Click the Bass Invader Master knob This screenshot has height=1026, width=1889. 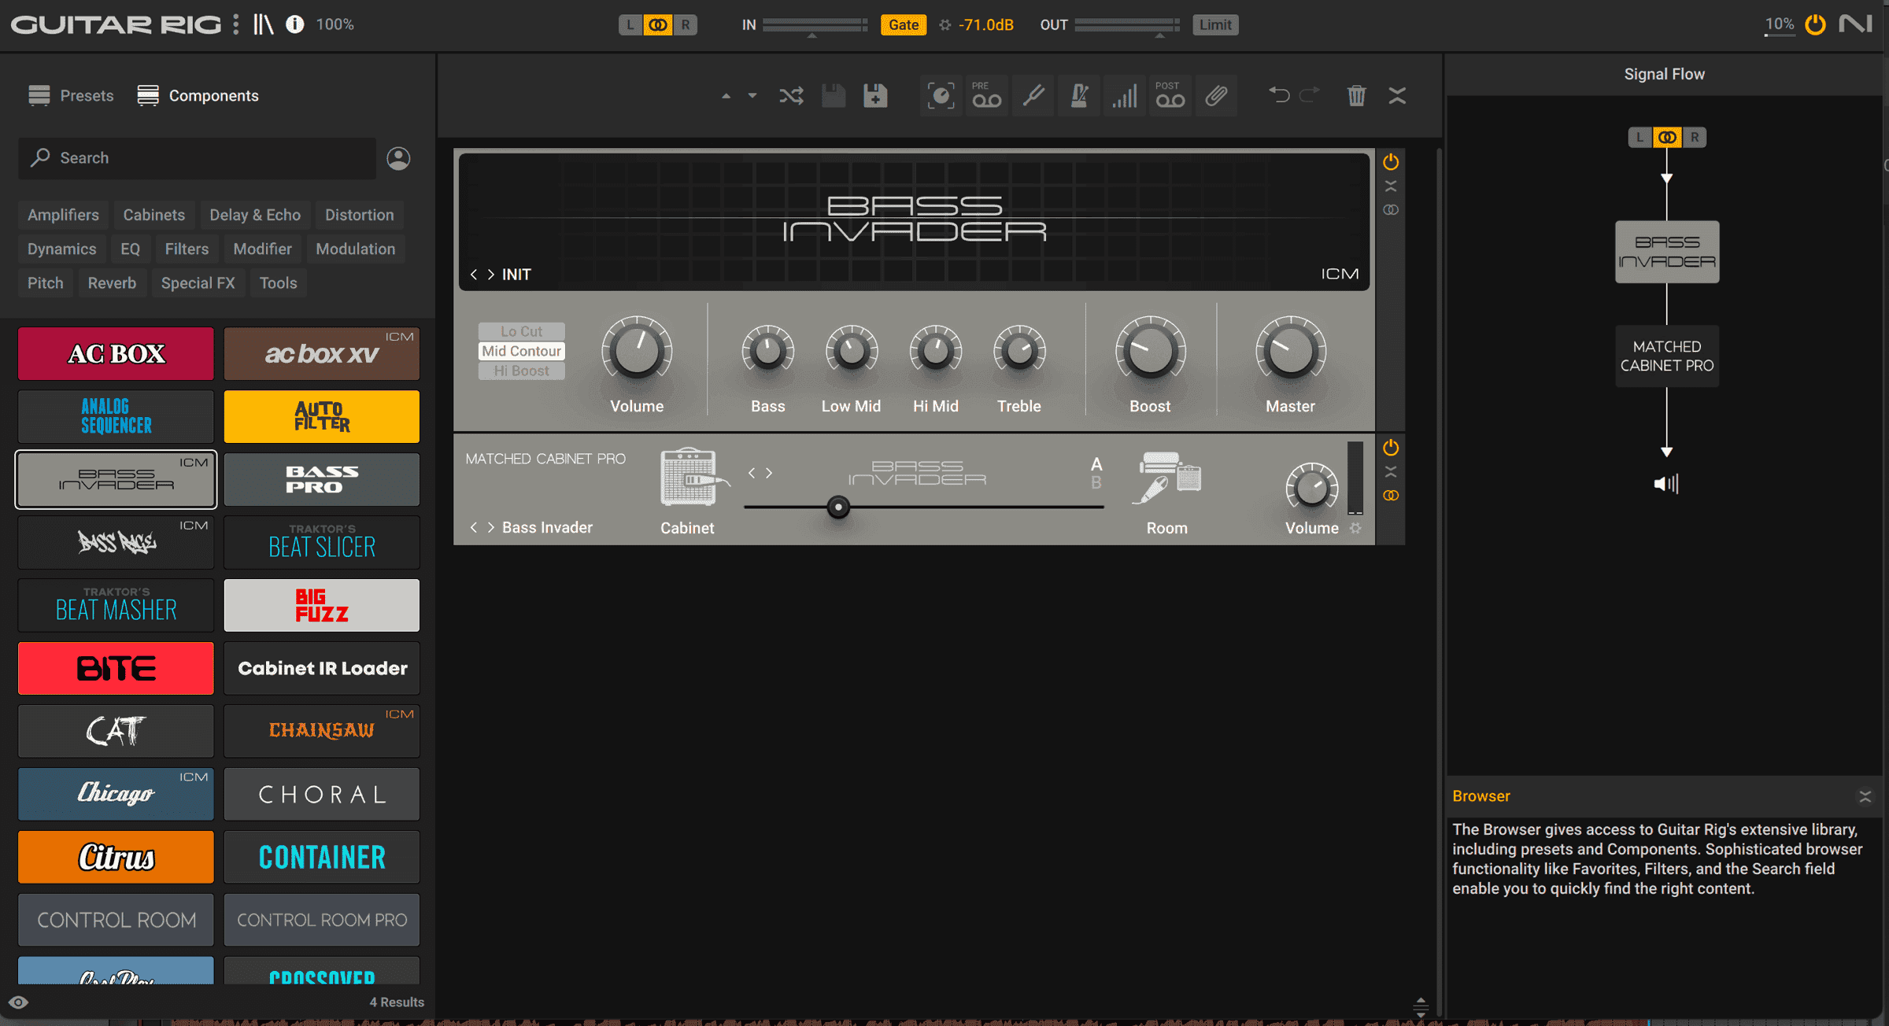click(x=1290, y=351)
